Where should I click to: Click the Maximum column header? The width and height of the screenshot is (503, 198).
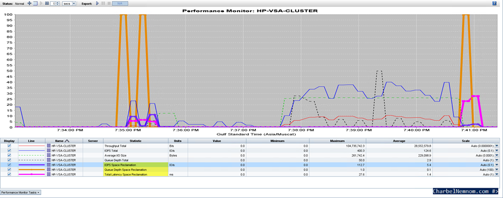337,141
